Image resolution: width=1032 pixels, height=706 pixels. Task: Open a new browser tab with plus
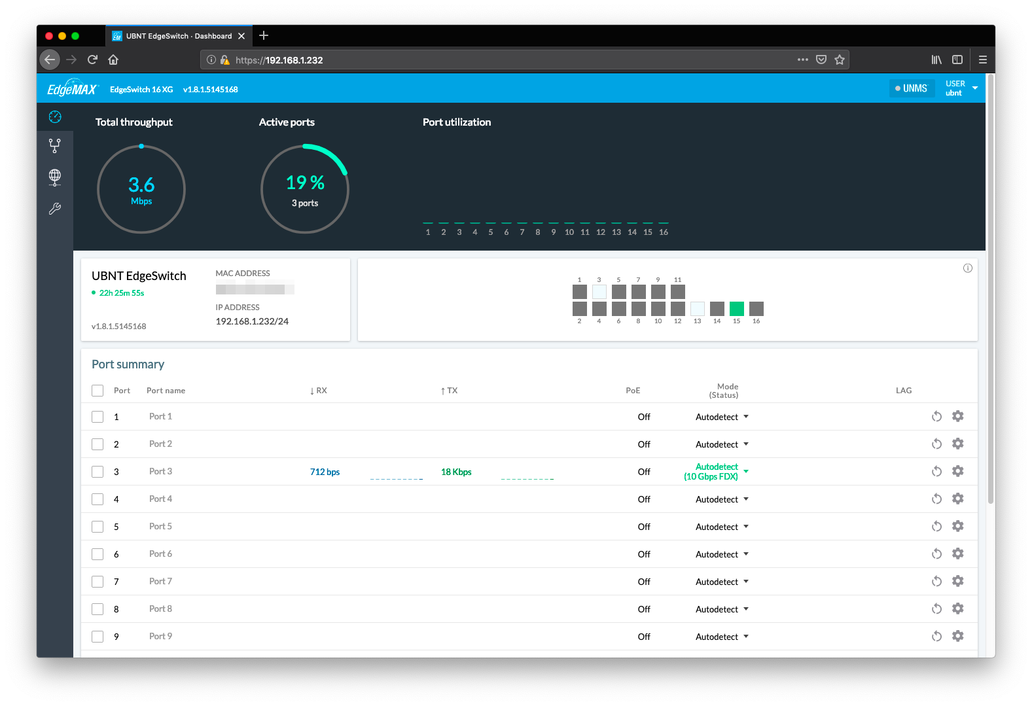pyautogui.click(x=264, y=35)
